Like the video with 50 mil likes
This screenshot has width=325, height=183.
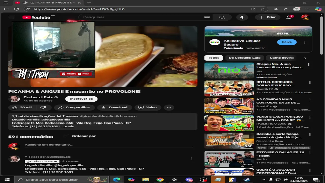point(22,108)
